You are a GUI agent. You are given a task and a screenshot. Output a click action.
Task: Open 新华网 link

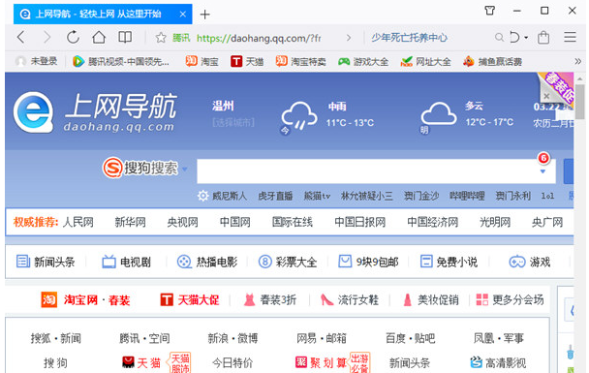[131, 222]
